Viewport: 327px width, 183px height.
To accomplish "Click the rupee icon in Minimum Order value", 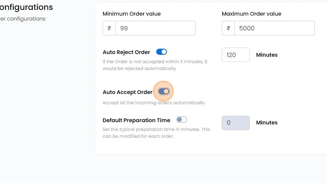I will [109, 29].
